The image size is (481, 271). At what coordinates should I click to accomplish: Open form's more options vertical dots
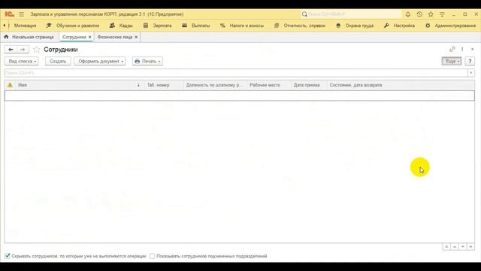(462, 49)
